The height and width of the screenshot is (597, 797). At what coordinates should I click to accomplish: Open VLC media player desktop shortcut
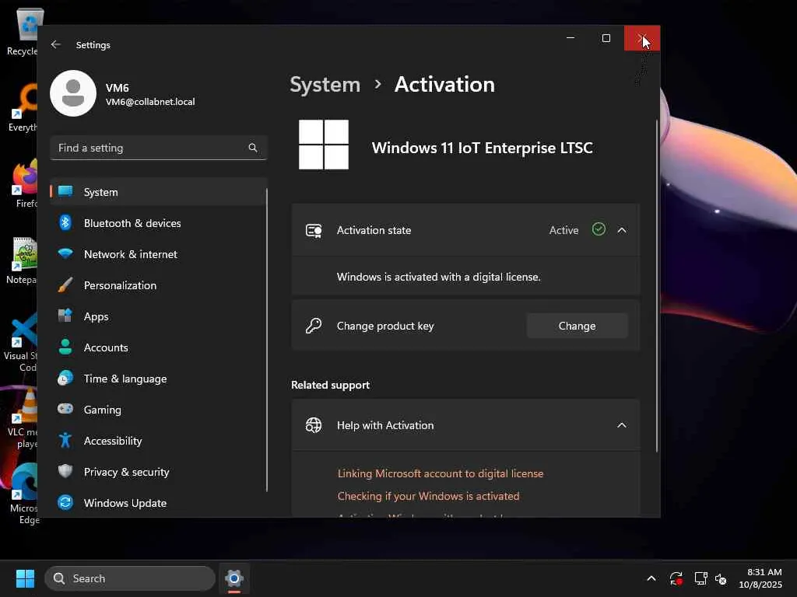[x=23, y=419]
